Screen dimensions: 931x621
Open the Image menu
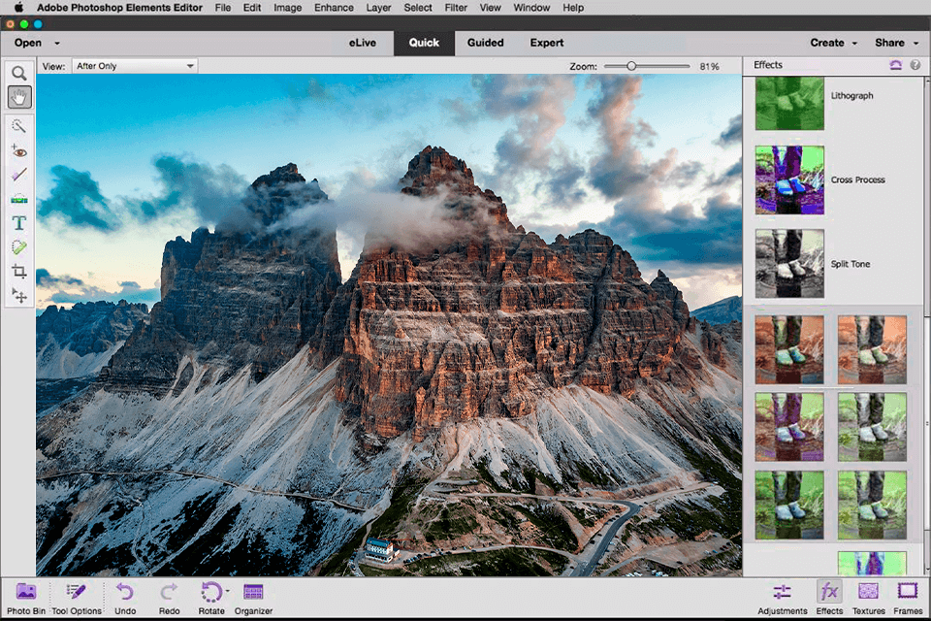tap(287, 8)
